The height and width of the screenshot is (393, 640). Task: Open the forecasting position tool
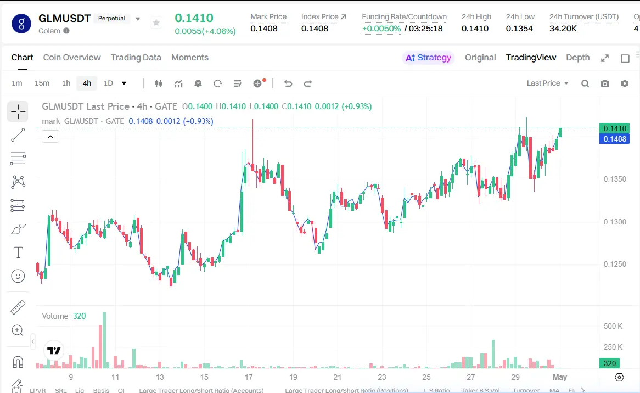tap(18, 205)
